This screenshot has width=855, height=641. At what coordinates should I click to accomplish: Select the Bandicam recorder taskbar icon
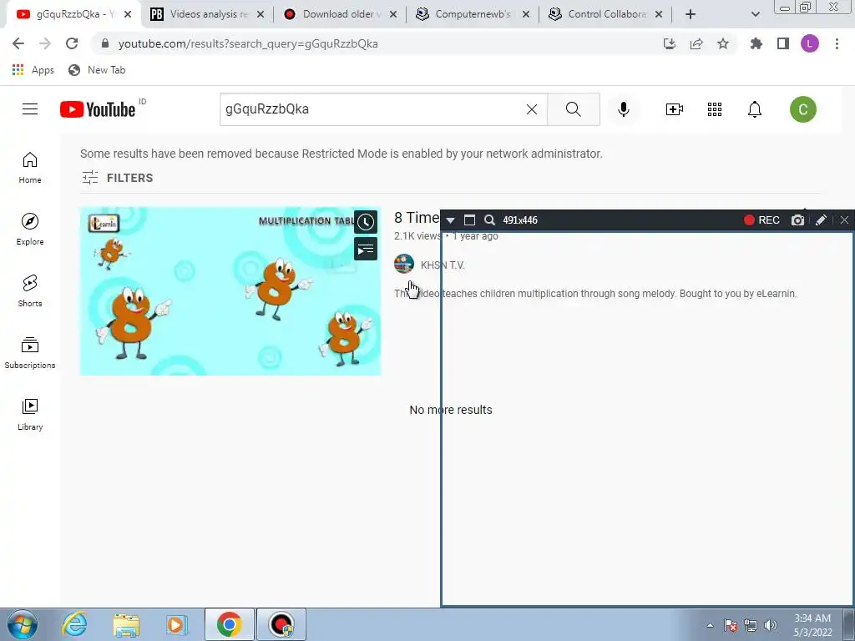[281, 624]
